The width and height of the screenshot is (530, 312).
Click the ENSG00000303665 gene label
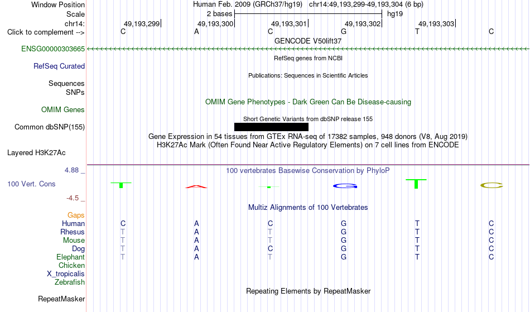53,49
